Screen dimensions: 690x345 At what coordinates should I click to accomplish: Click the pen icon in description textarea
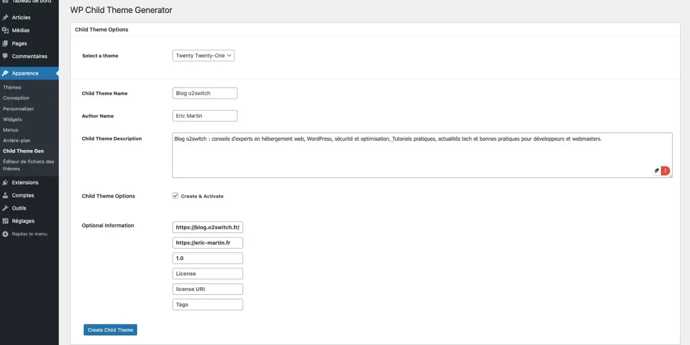656,171
